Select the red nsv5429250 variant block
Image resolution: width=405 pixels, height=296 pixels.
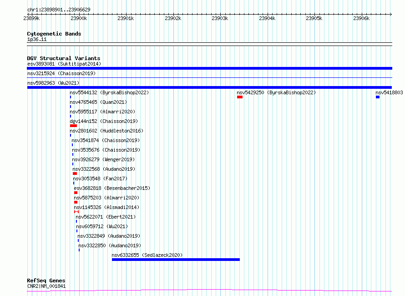[240, 97]
